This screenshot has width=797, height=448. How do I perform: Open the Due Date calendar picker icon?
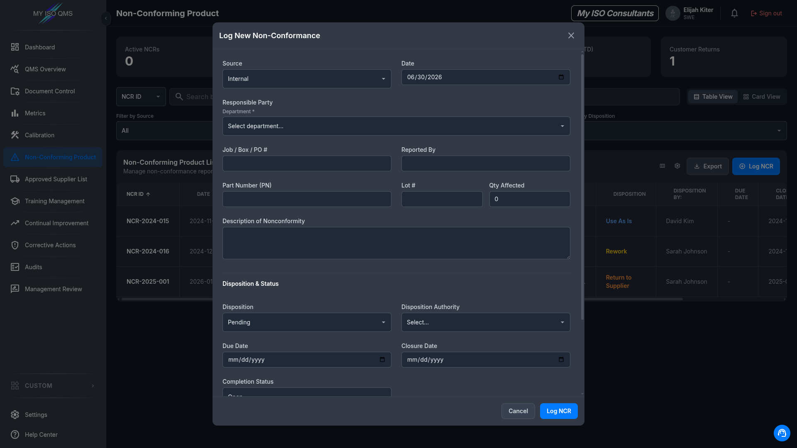tap(382, 360)
